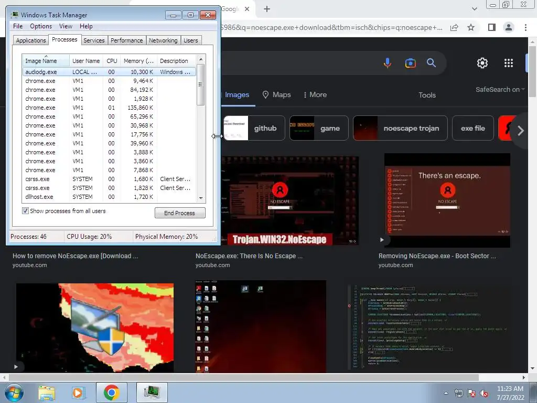537x403 pixels.
Task: Click the process list scrollbar thumb
Action: [x=201, y=84]
